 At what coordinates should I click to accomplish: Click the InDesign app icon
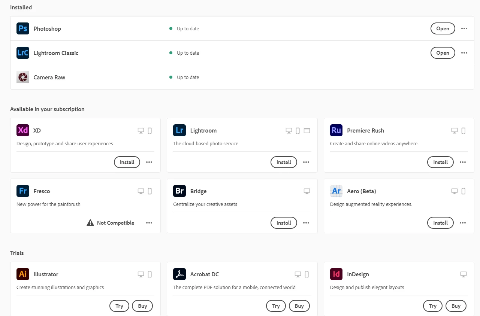coord(336,274)
